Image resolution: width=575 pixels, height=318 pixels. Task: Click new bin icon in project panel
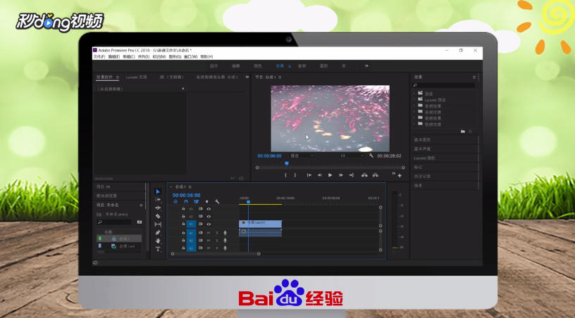click(140, 222)
